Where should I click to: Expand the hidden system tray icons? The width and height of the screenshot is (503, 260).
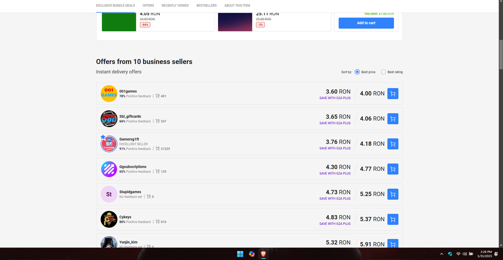click(441, 254)
